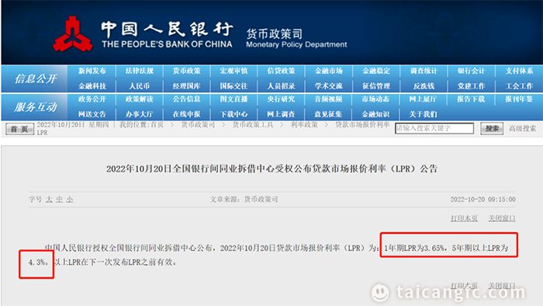Open 党建工作 menu item
This screenshot has height=306, width=543.
click(471, 86)
